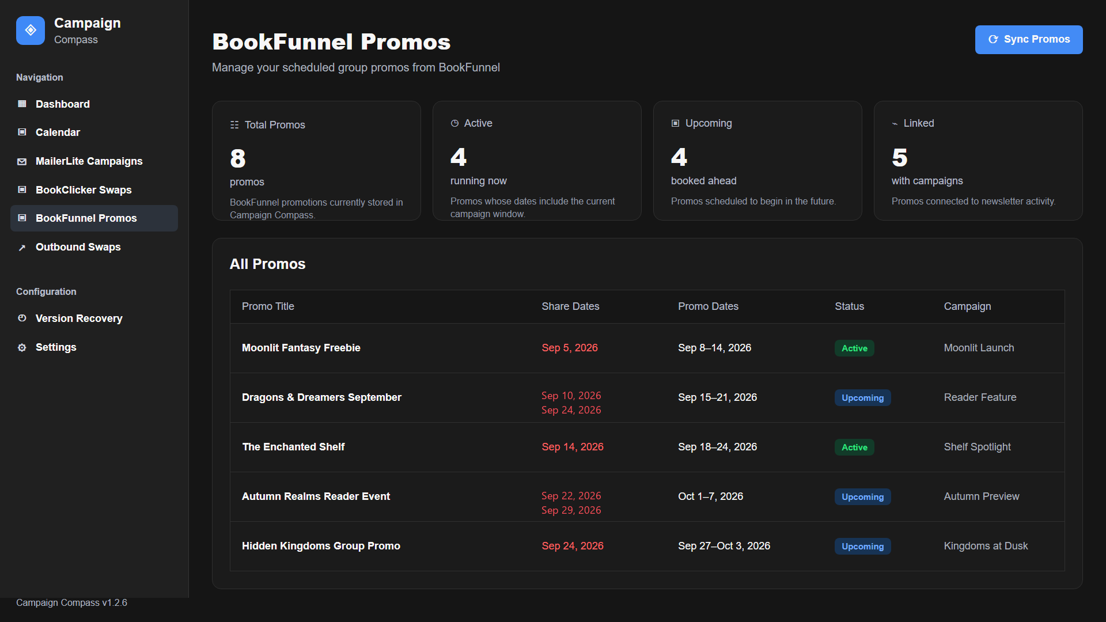Click the BookClicker Swaps icon

point(22,189)
